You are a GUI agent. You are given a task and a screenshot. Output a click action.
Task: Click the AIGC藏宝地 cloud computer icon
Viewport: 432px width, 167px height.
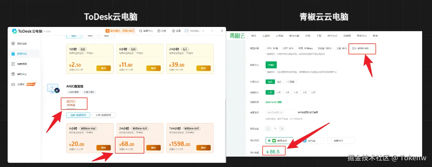point(53,88)
